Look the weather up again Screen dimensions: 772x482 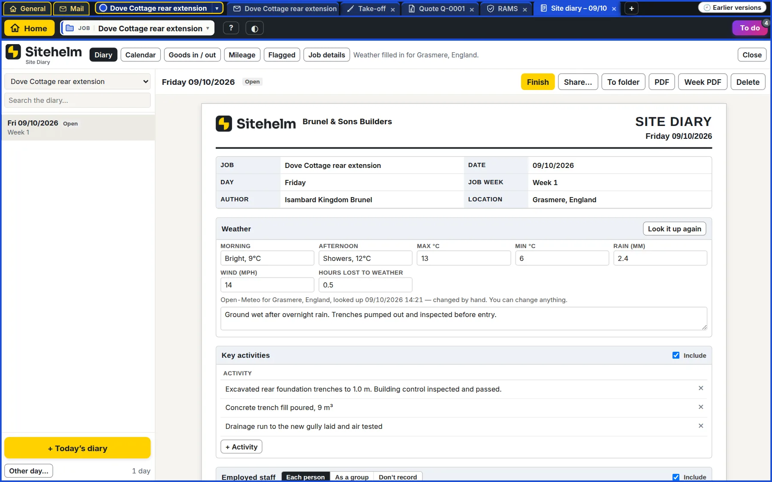674,229
